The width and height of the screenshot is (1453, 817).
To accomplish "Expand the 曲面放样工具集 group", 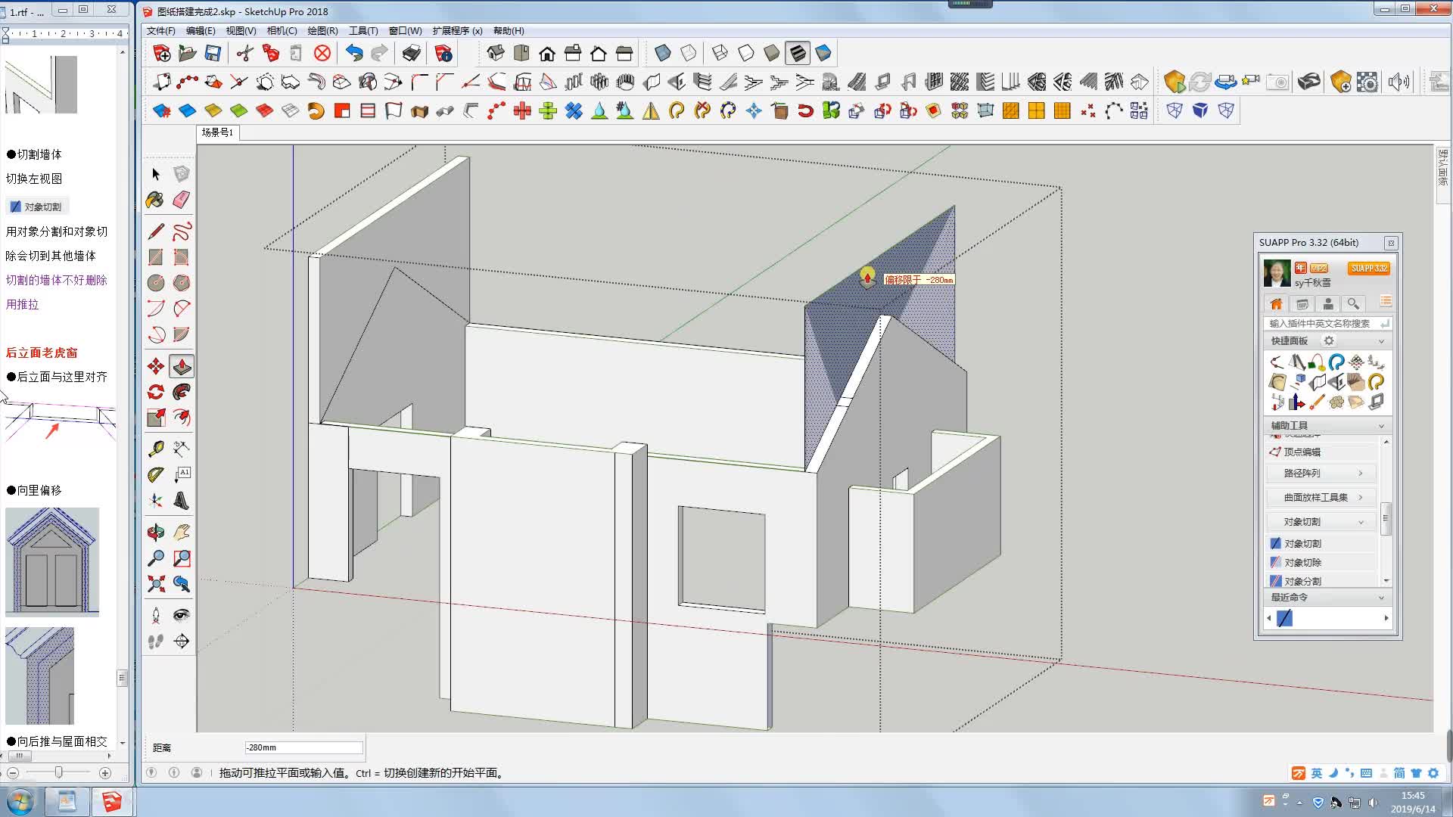I will pos(1320,497).
